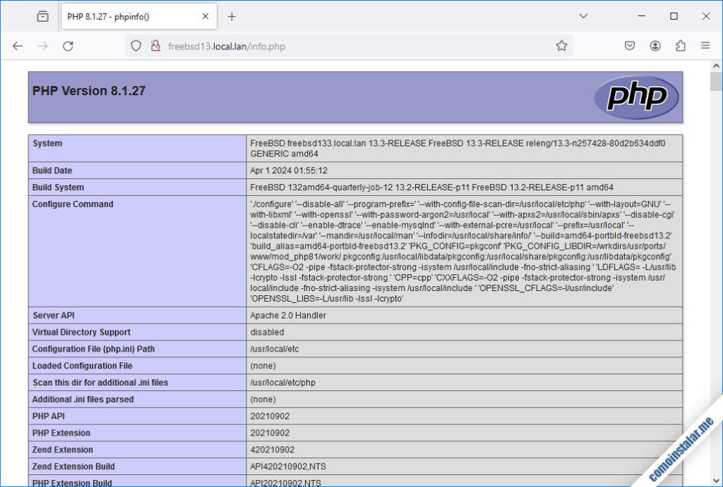Screen dimensions: 723x487
Task: Open the Pocket save icon
Action: click(629, 45)
